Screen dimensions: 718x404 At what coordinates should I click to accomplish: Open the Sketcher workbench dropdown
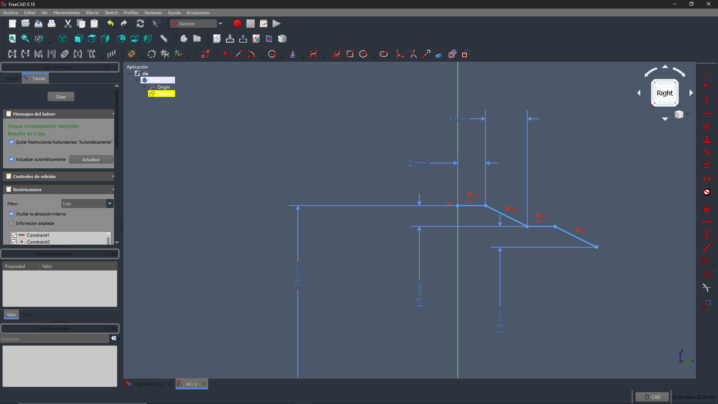220,24
